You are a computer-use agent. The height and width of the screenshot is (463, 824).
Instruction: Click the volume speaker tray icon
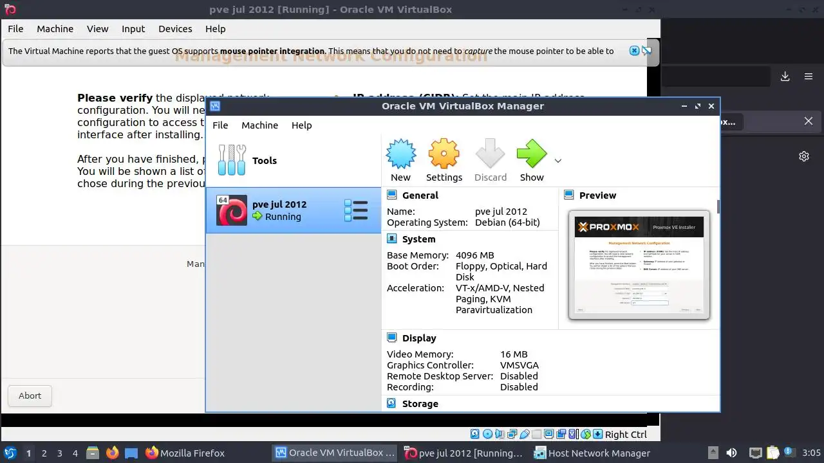click(731, 453)
